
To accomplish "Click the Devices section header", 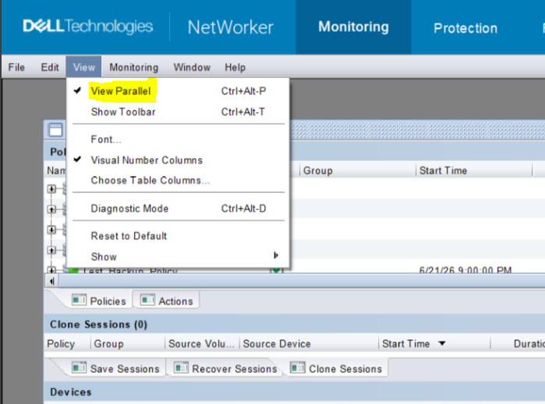I will point(70,392).
